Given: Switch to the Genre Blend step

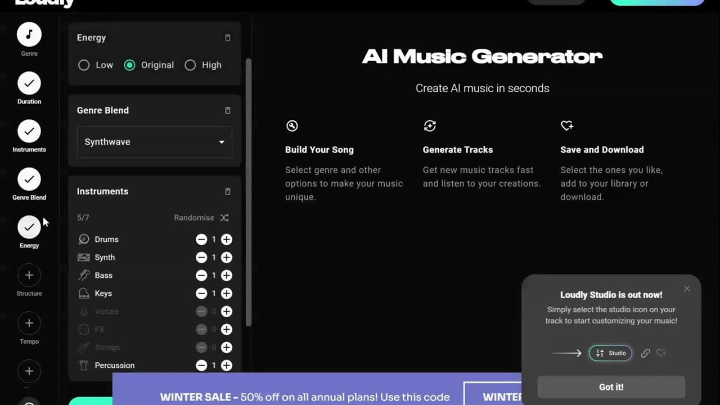Looking at the screenshot, I should pyautogui.click(x=29, y=179).
